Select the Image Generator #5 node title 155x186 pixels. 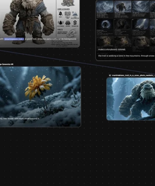7,64
